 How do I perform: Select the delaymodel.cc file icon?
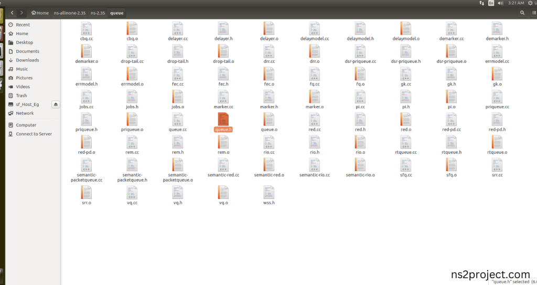[315, 28]
